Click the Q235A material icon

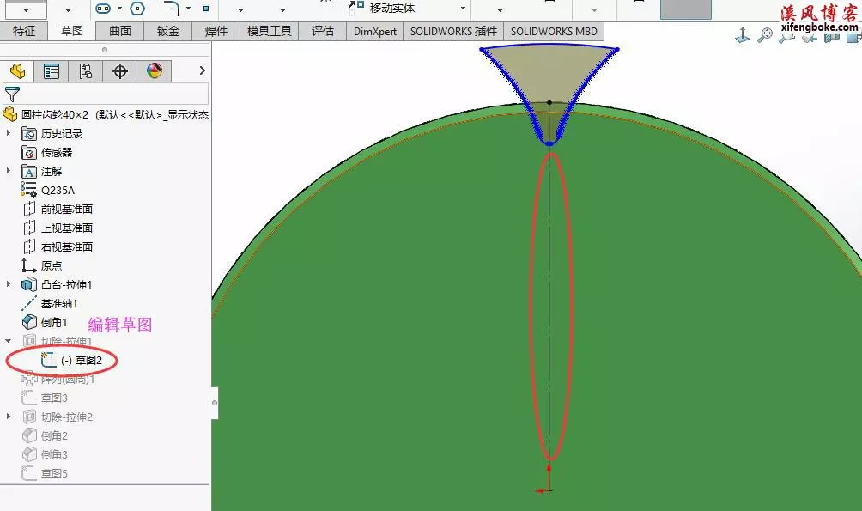[x=28, y=190]
